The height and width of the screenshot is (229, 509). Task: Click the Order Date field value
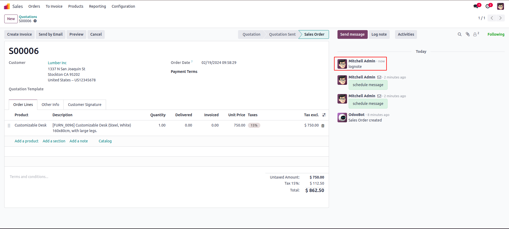(219, 63)
